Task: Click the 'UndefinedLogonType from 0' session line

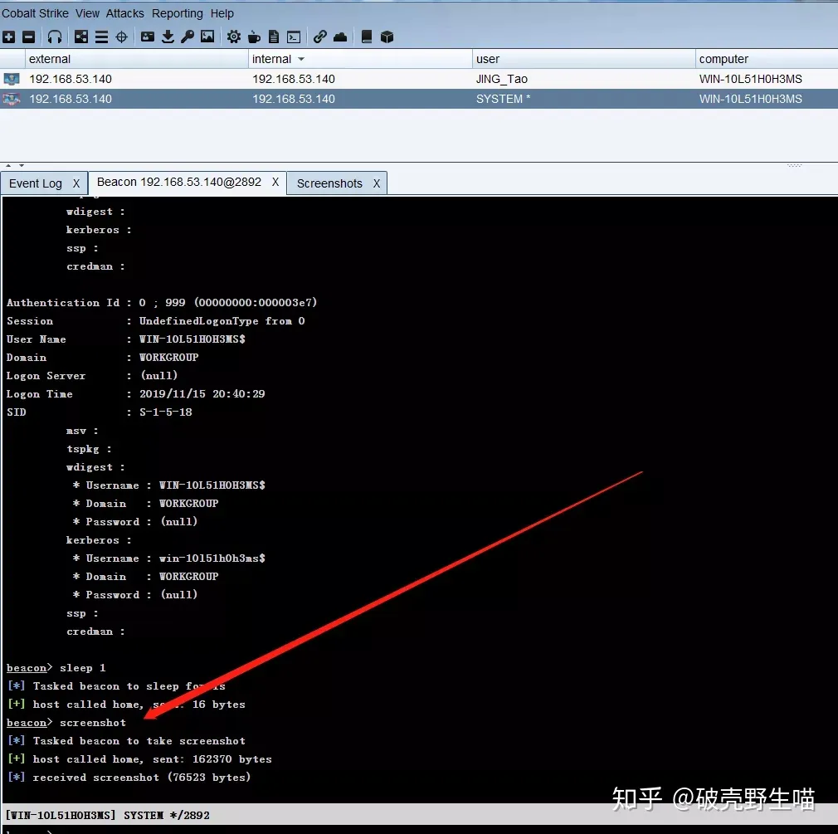Action: point(155,321)
